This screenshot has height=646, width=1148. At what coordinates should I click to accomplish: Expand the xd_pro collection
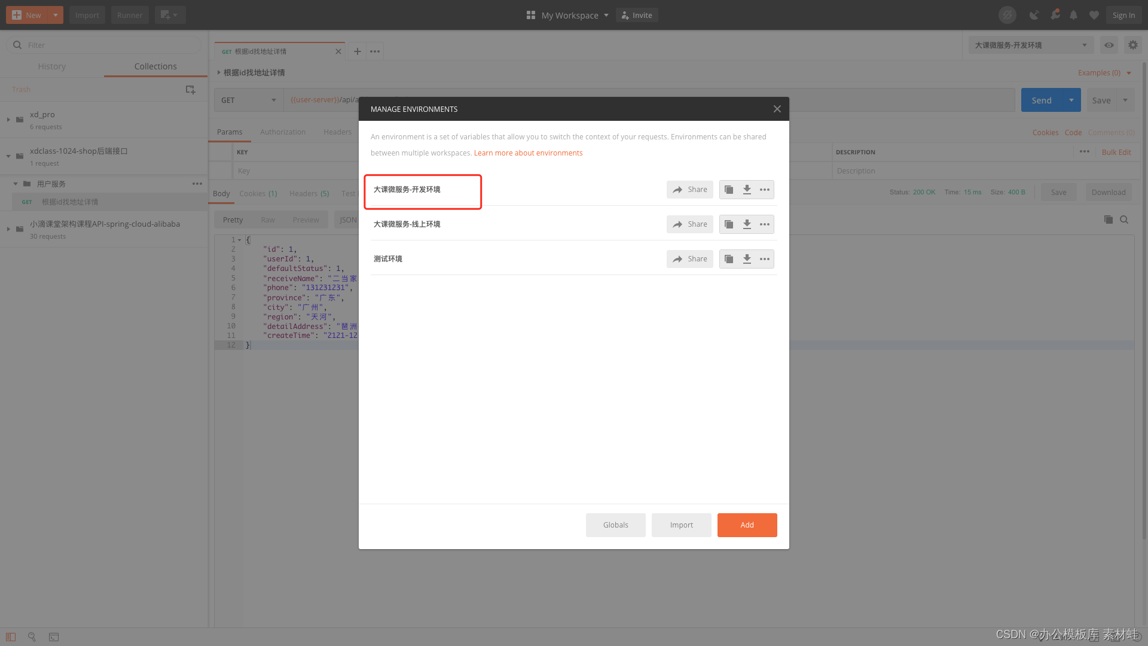point(8,120)
